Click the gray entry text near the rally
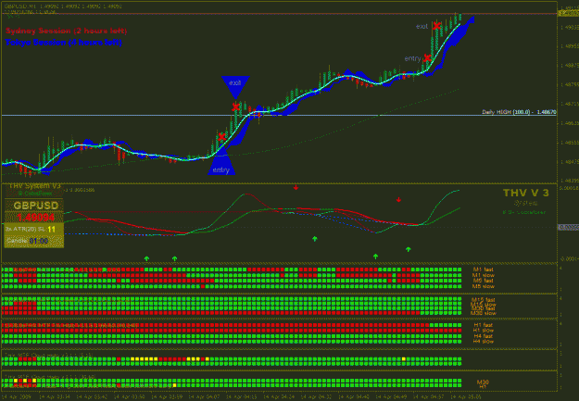Screen dimensions: 579x401 pos(412,58)
